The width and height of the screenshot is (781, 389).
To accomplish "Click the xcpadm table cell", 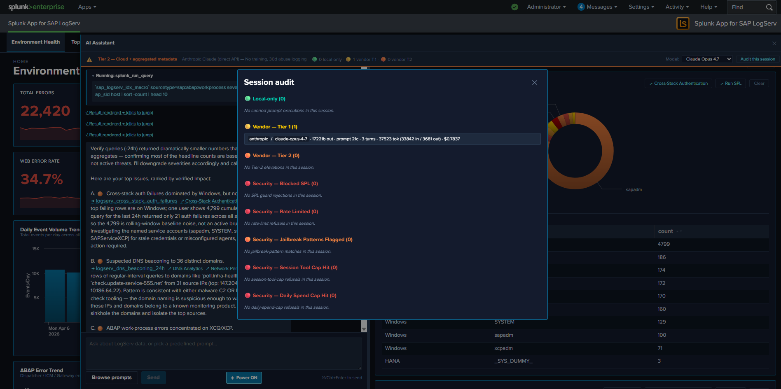I will [503, 348].
